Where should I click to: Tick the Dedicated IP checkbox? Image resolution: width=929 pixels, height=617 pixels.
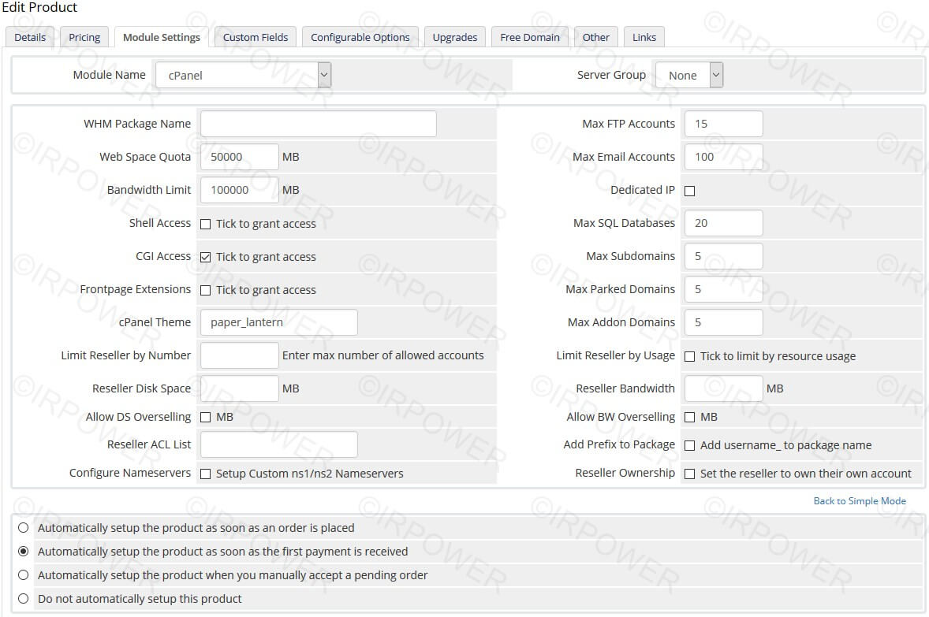pyautogui.click(x=690, y=191)
